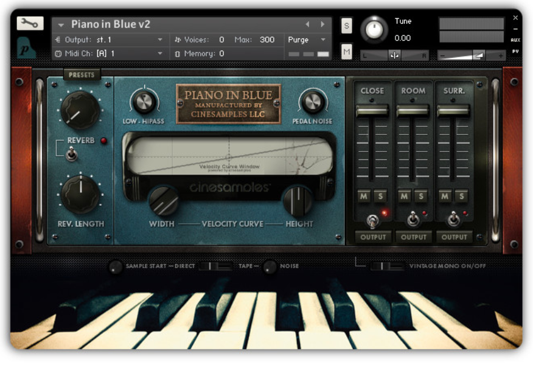Click the CLOSE mic fader handle

pyautogui.click(x=372, y=111)
